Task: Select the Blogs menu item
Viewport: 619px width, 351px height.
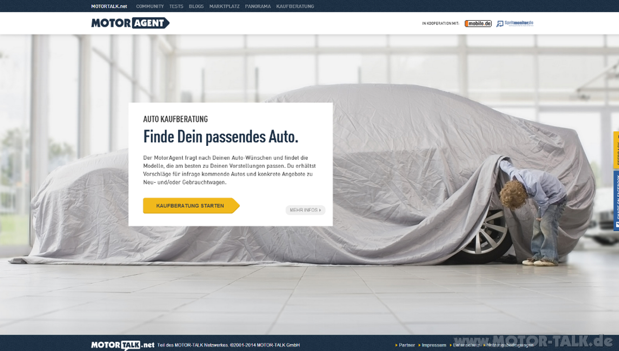Action: point(196,6)
